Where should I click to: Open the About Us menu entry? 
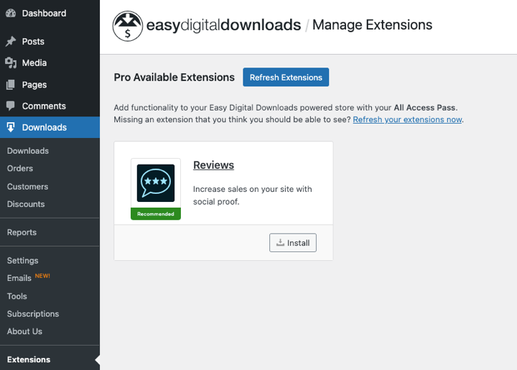point(24,331)
